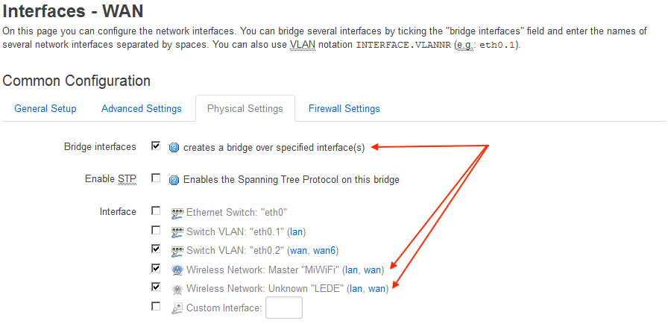This screenshot has width=668, height=324.
Task: Click the help icon beside Enable STP
Action: pyautogui.click(x=174, y=180)
